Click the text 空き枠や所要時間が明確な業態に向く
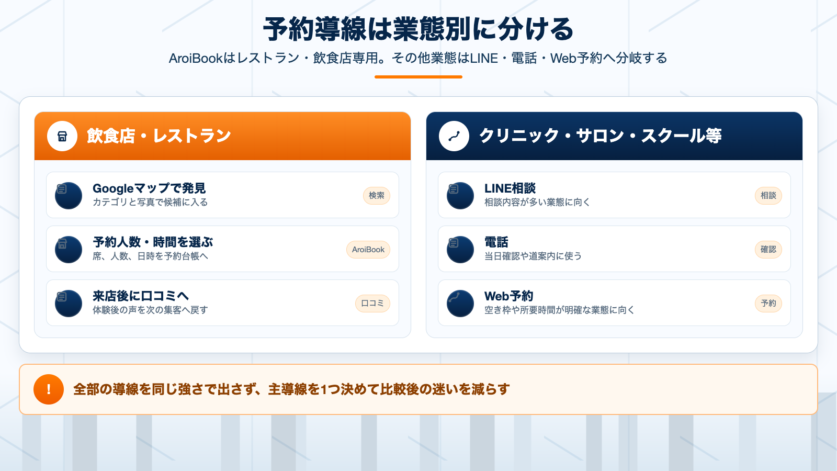 560,310
